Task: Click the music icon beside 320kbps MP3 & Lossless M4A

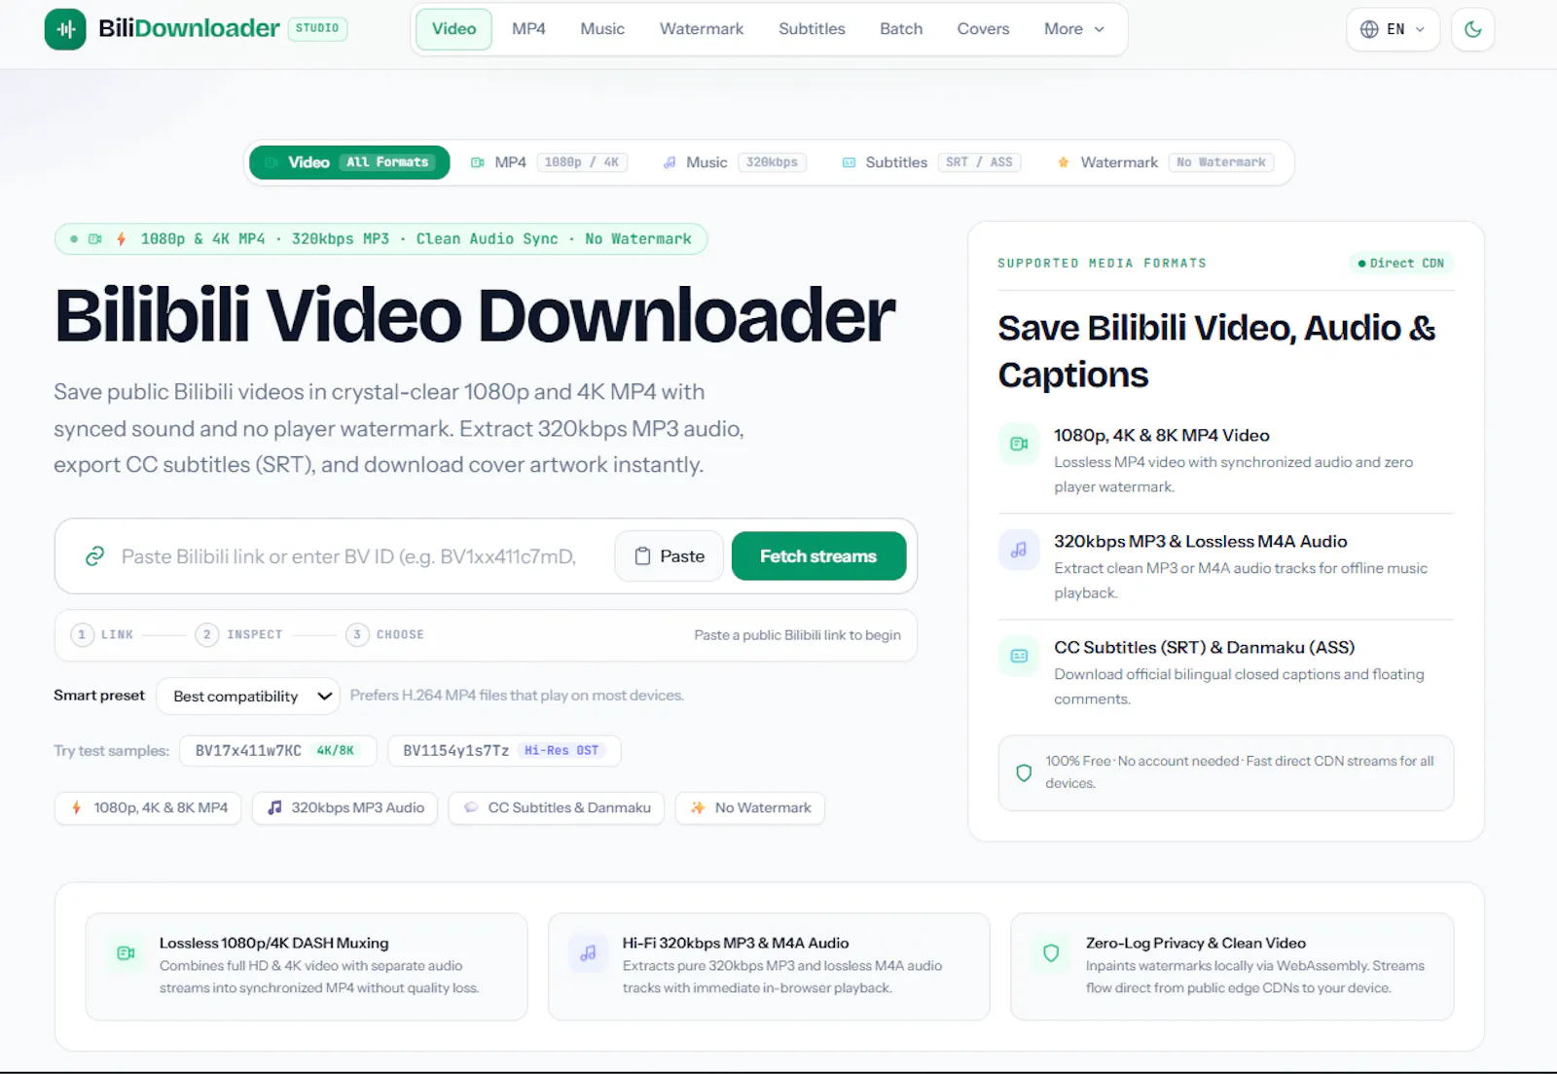Action: [x=1019, y=551]
